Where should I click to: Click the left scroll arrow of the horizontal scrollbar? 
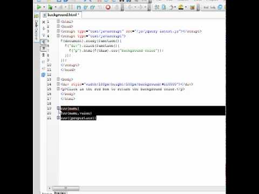coord(50,188)
